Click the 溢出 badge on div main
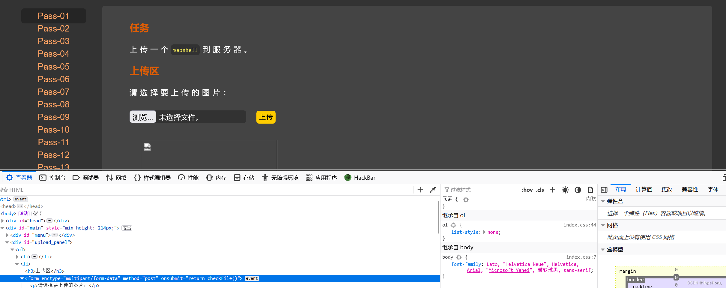 pyautogui.click(x=127, y=228)
